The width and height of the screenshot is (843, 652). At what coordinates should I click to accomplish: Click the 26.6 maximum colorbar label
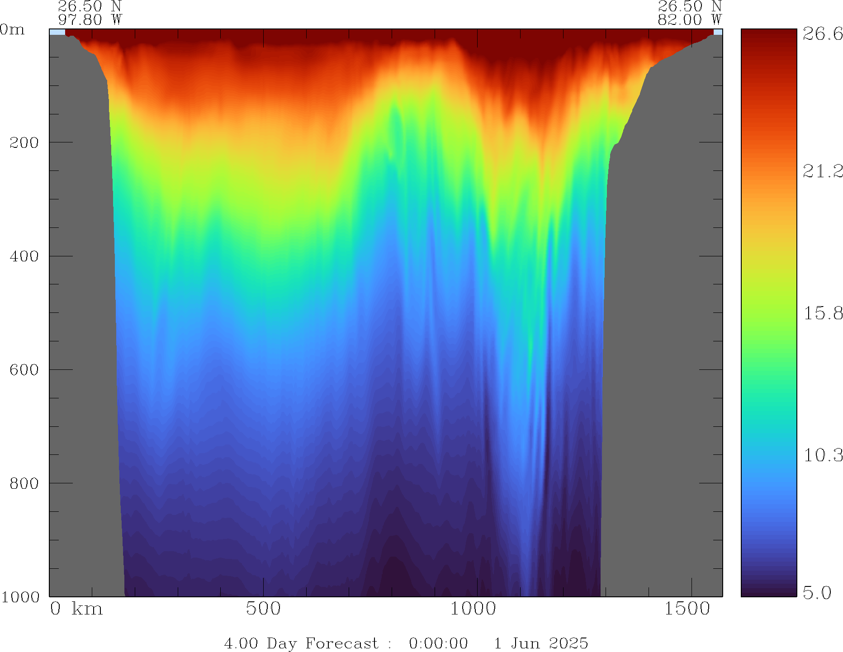pyautogui.click(x=822, y=34)
